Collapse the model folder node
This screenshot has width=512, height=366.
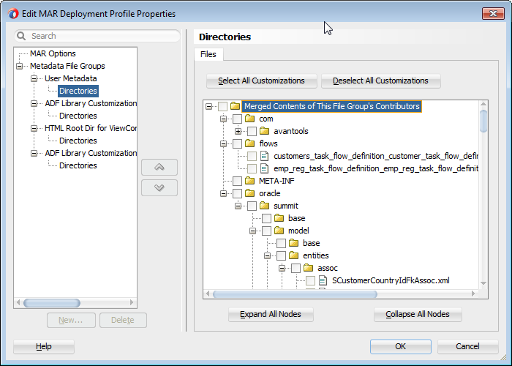click(x=253, y=231)
